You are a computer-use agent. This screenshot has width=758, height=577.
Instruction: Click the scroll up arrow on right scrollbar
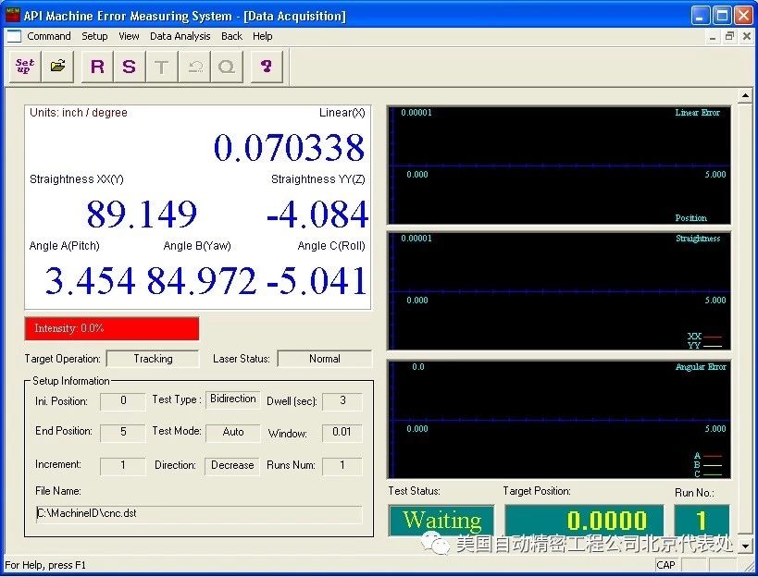tap(745, 96)
